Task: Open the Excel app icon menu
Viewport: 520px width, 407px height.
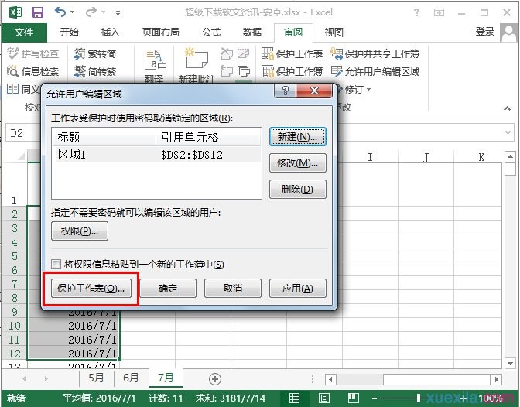Action: point(15,12)
